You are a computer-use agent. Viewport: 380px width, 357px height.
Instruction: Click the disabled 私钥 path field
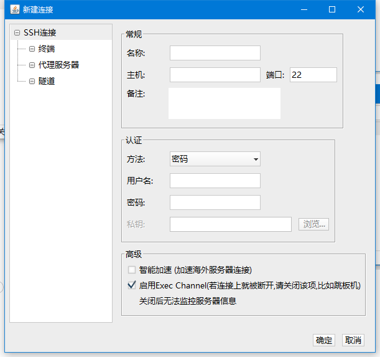click(231, 224)
